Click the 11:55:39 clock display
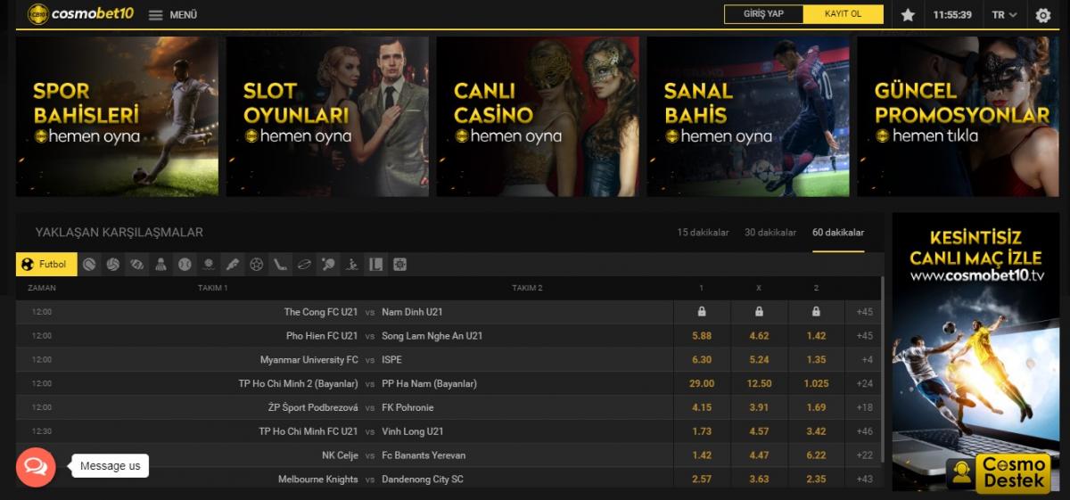The height and width of the screenshot is (500, 1070). pos(952,15)
